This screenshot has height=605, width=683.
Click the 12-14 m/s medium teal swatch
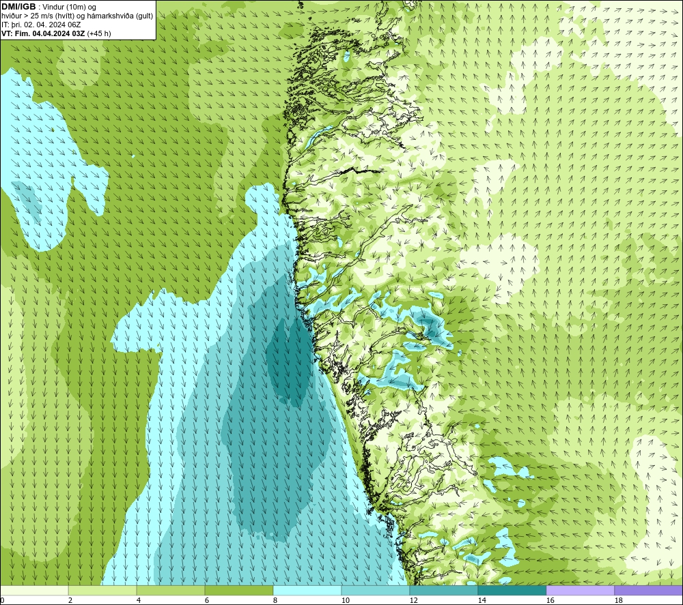443,590
